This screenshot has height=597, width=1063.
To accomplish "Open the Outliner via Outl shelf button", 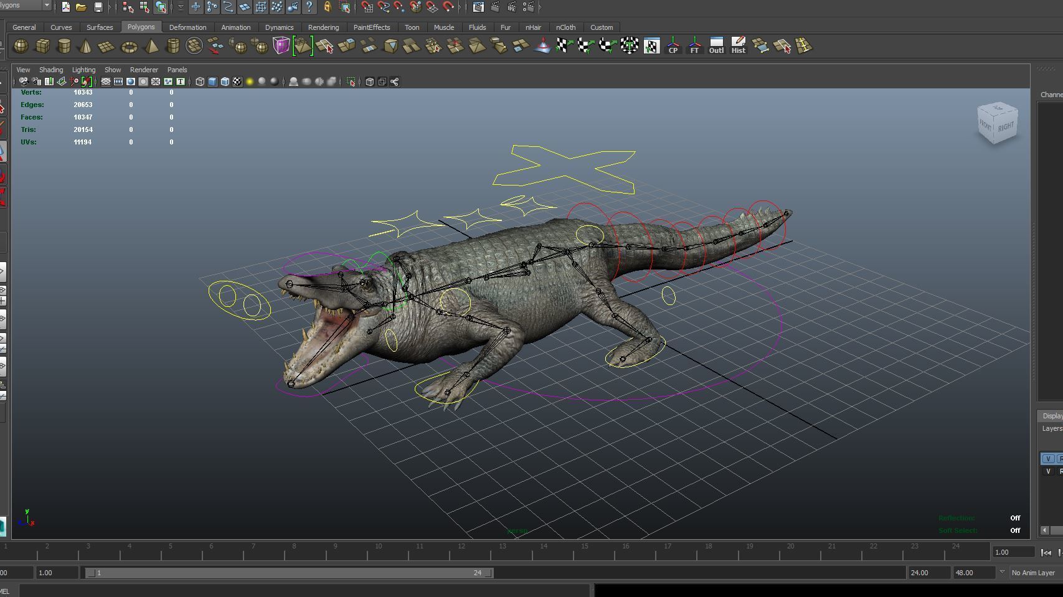I will pos(716,46).
